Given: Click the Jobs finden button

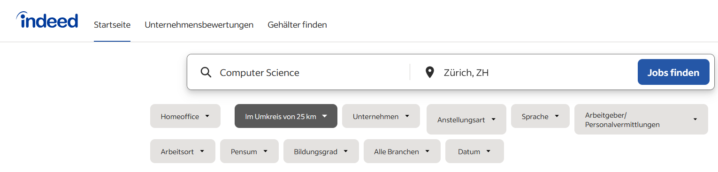Looking at the screenshot, I should click(673, 72).
